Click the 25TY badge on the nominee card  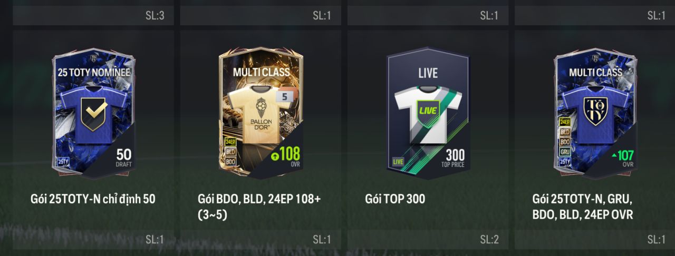63,162
